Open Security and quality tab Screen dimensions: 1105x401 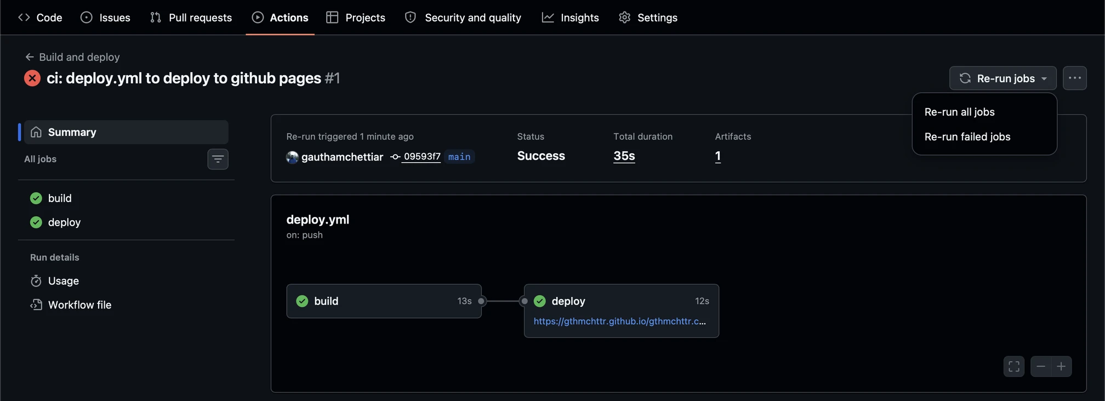click(x=463, y=18)
